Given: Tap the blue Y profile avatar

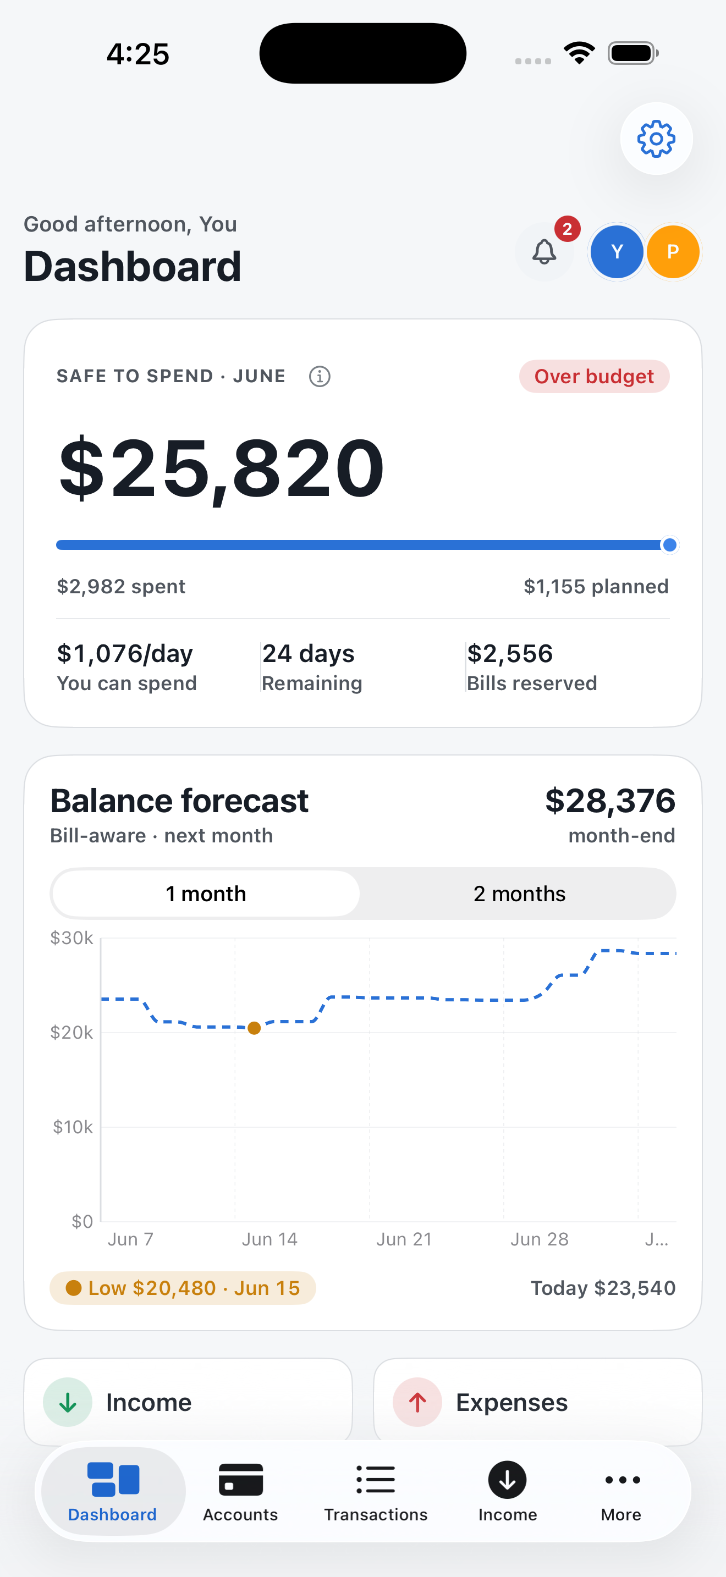Looking at the screenshot, I should point(617,252).
